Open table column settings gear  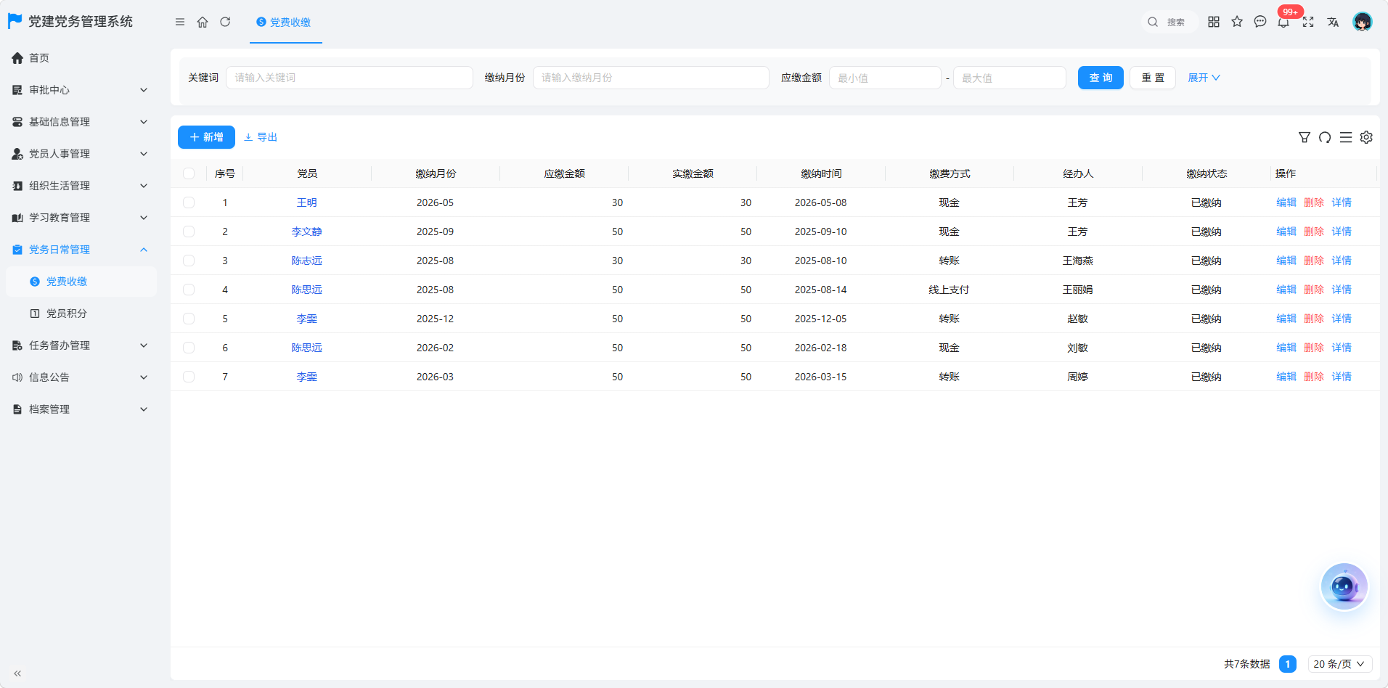[x=1366, y=137]
